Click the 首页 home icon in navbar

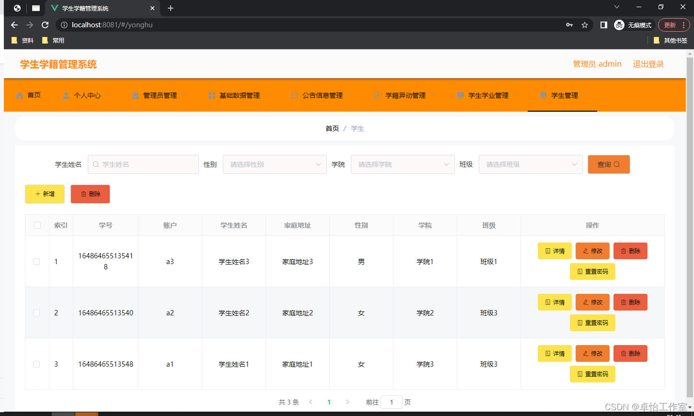[x=19, y=95]
